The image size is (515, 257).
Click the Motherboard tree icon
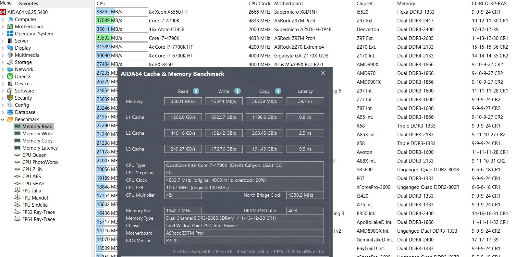[x=10, y=27]
